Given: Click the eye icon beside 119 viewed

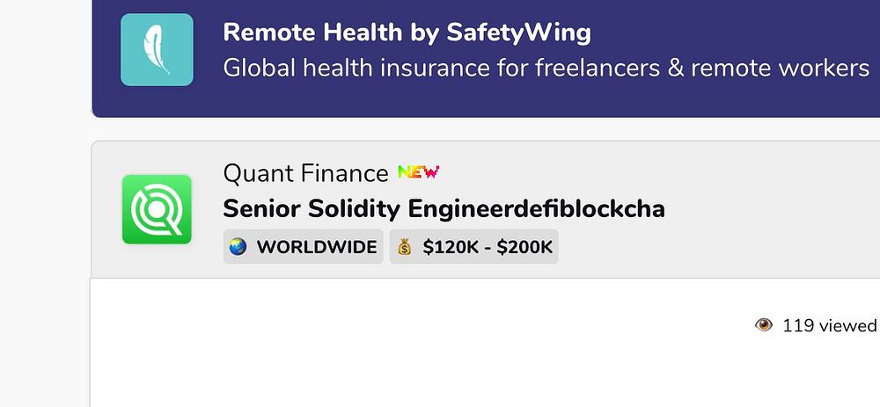Looking at the screenshot, I should point(763,325).
